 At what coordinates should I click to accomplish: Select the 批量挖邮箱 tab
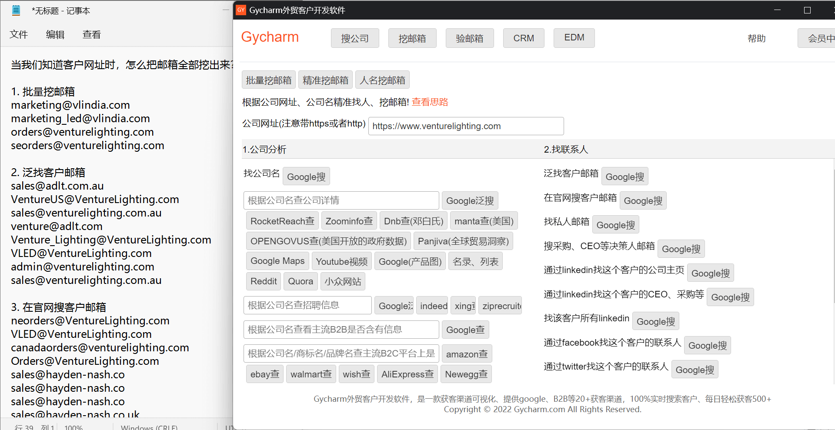click(269, 80)
